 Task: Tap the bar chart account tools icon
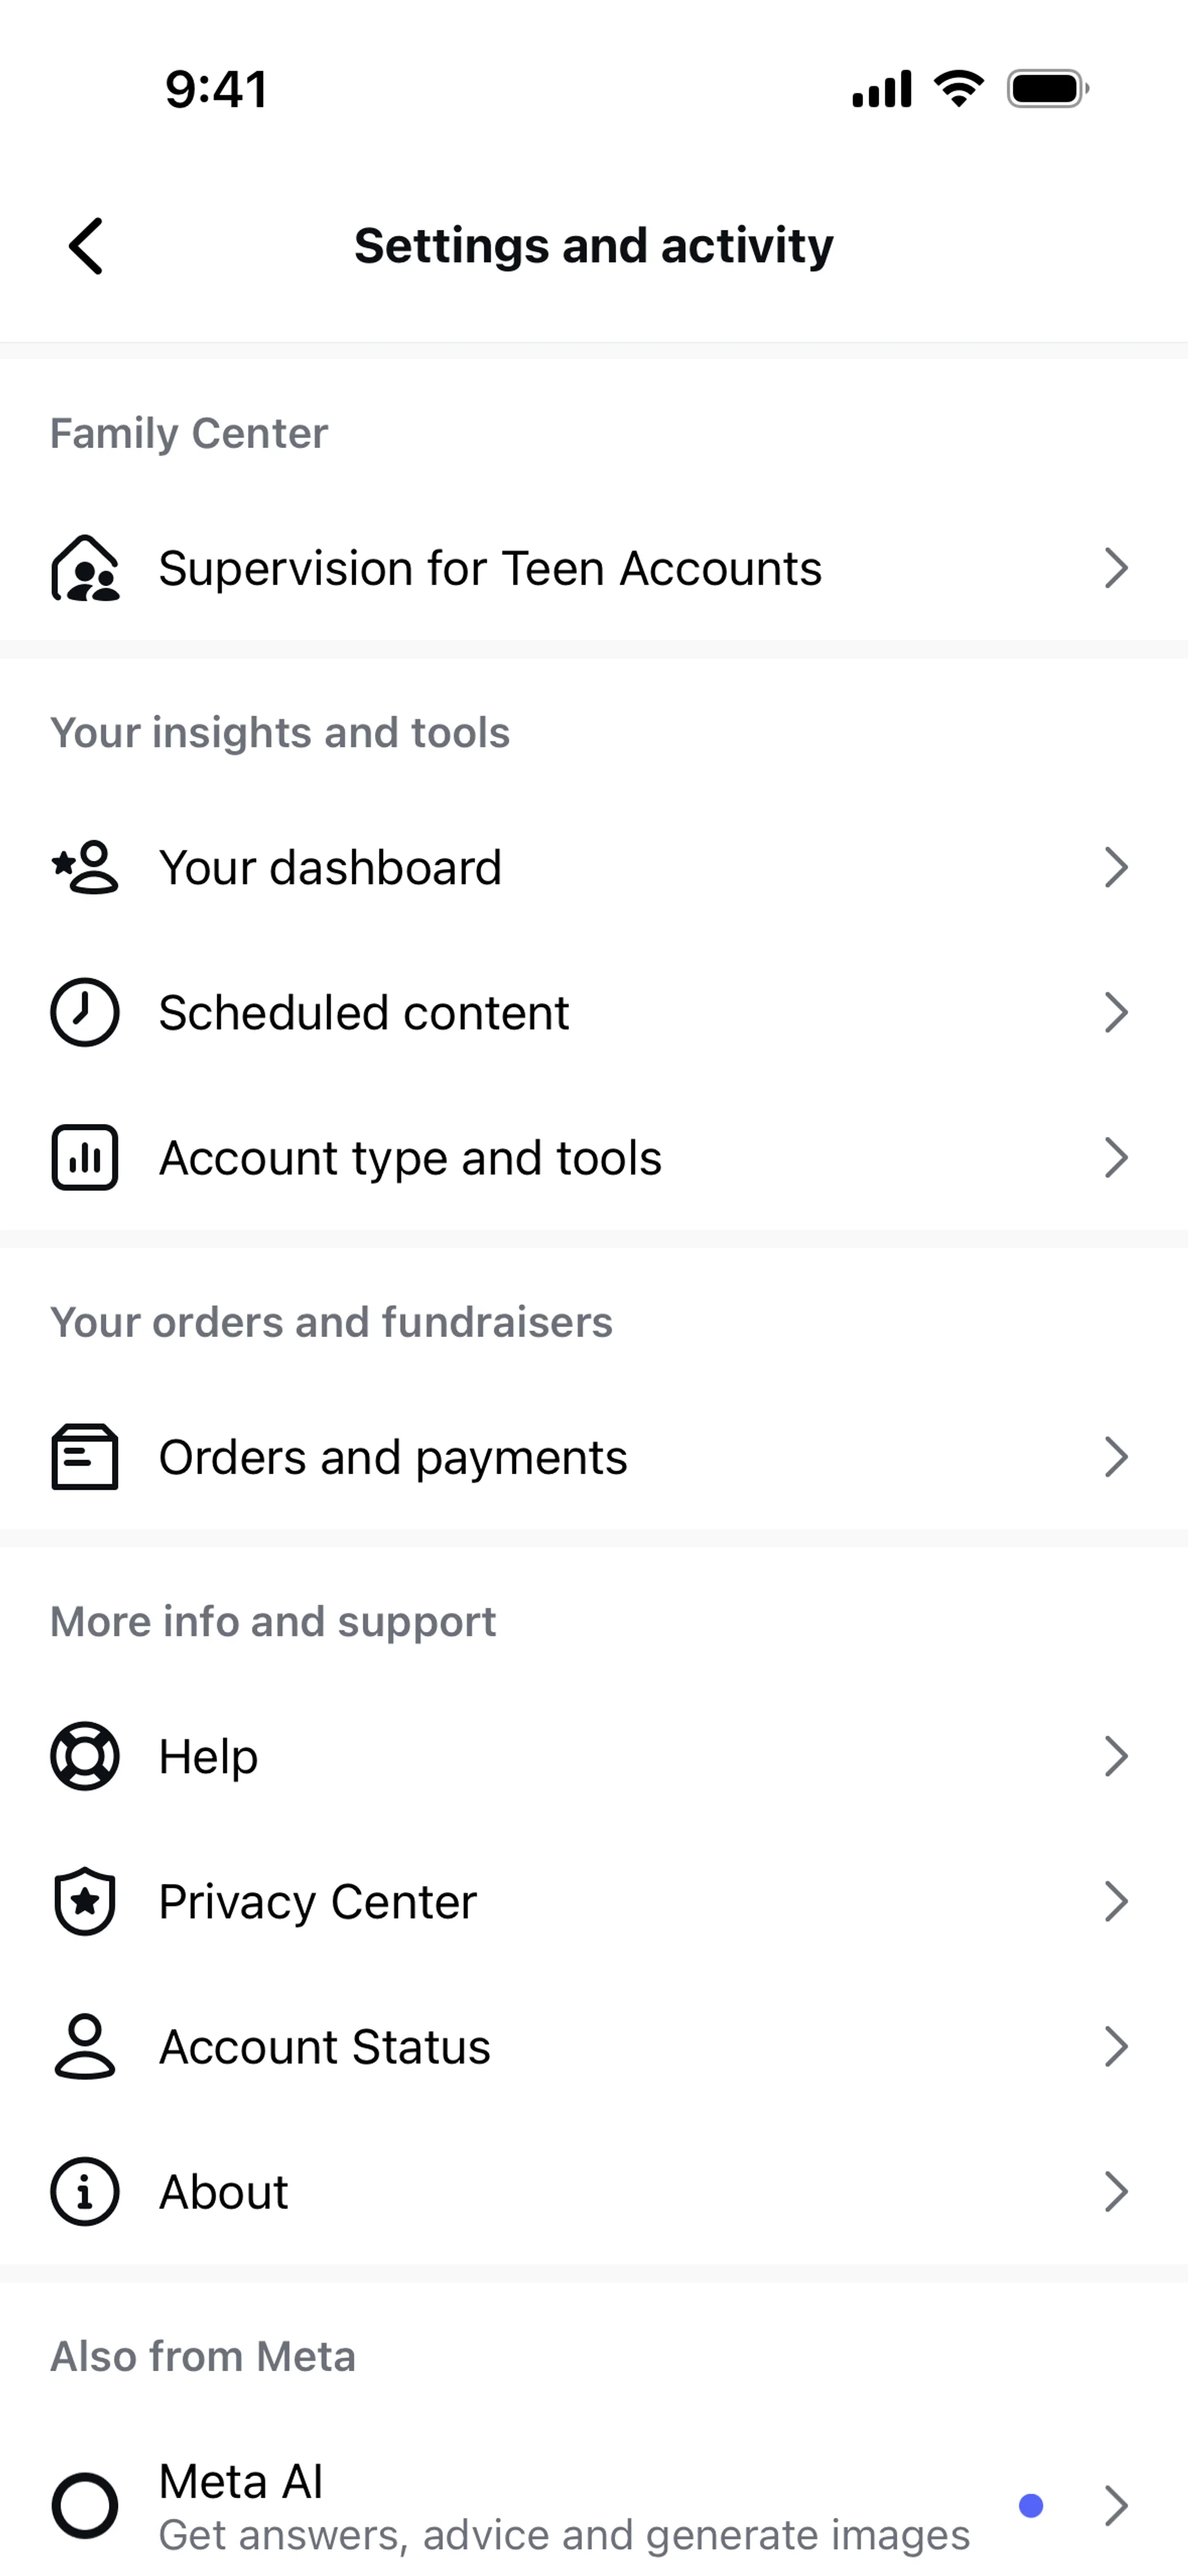click(85, 1157)
